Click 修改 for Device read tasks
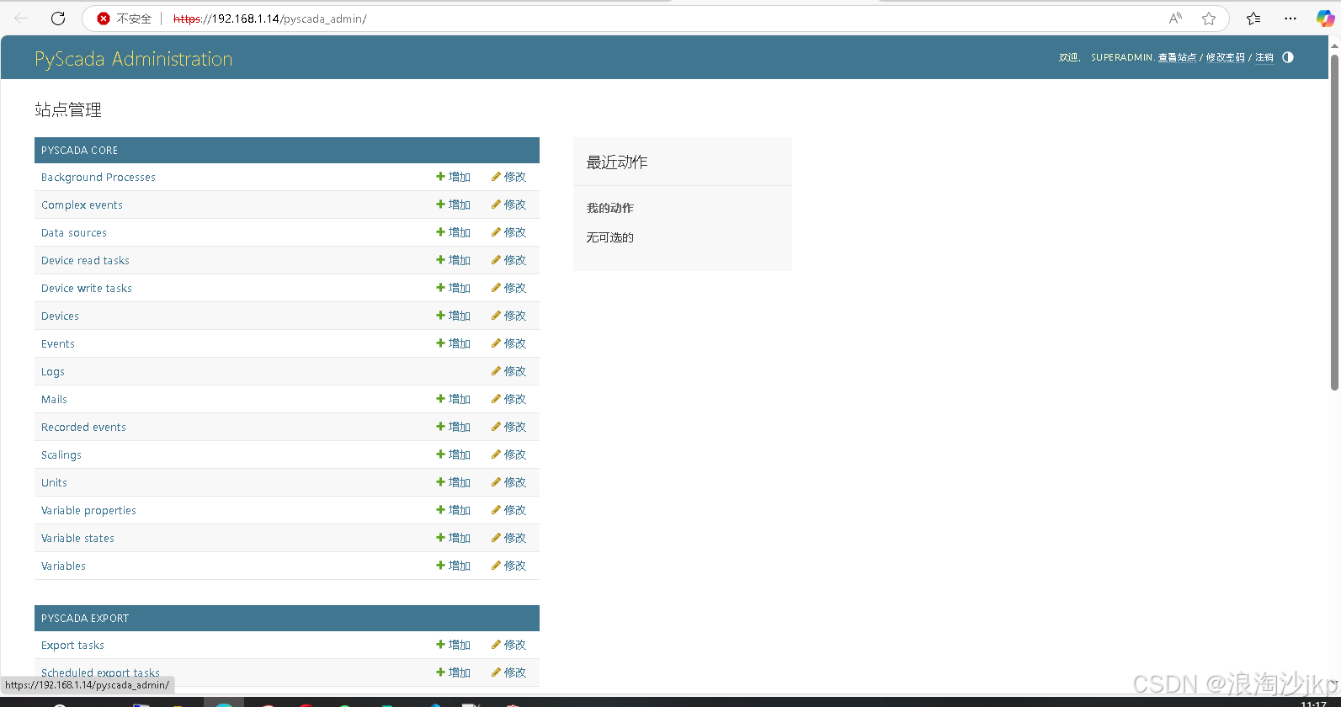The image size is (1341, 707). coord(508,260)
